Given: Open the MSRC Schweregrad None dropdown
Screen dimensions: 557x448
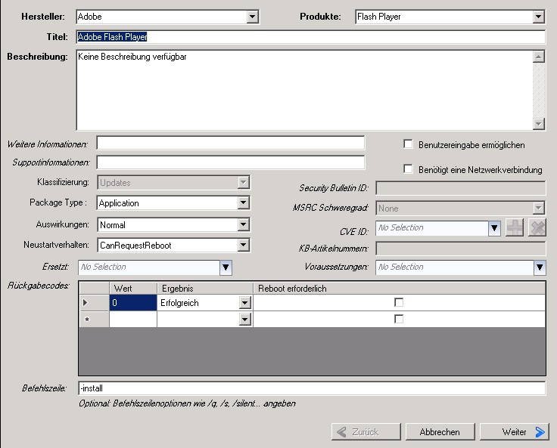Looking at the screenshot, I should pyautogui.click(x=539, y=208).
